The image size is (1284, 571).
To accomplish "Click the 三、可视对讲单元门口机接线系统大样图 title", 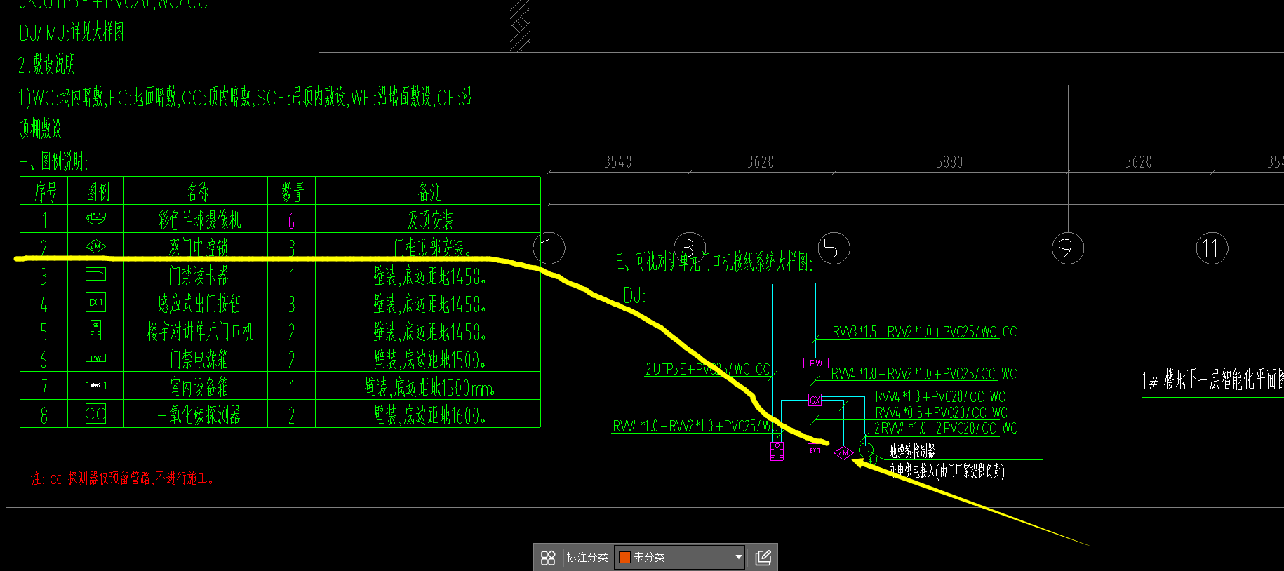I will tap(714, 262).
